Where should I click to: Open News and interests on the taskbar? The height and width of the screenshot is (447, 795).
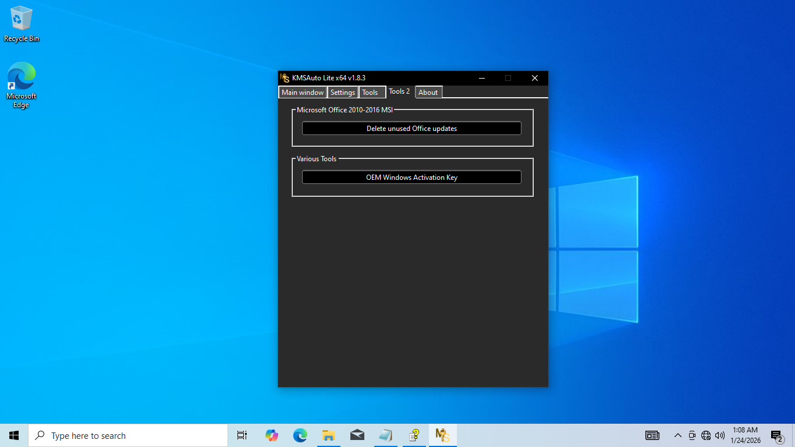652,435
